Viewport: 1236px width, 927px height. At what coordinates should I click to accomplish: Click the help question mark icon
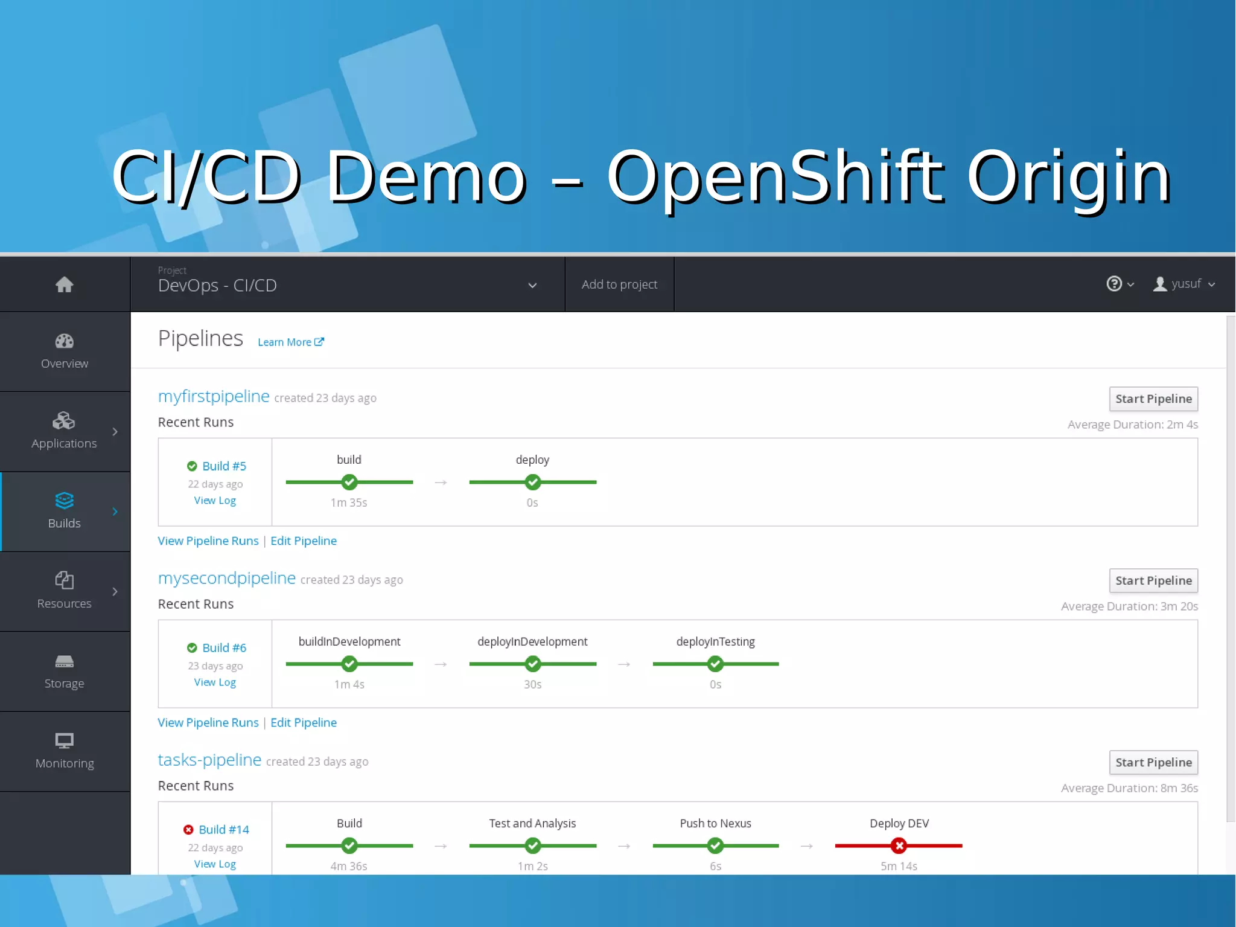point(1114,284)
